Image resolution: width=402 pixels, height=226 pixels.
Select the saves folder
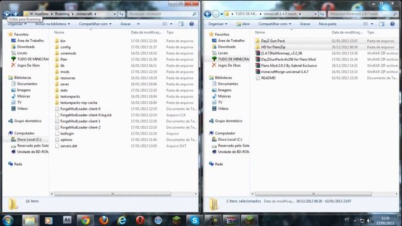click(64, 84)
